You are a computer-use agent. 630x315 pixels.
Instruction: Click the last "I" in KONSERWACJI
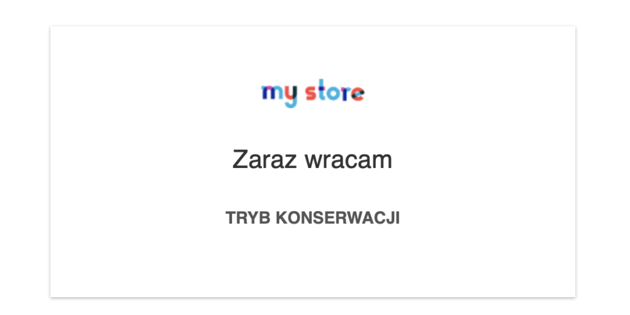pyautogui.click(x=397, y=218)
